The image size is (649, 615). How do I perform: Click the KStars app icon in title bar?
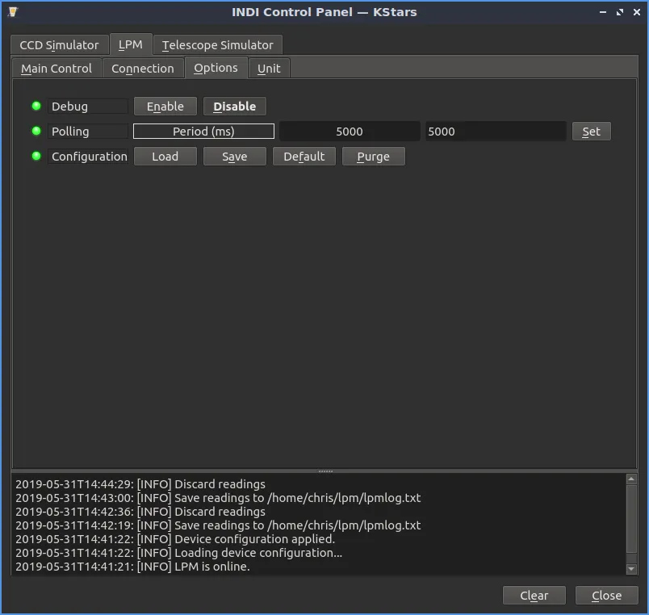[13, 12]
